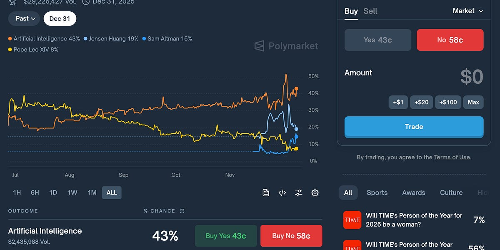
Task: Click the chart display options sliders icon
Action: [x=298, y=192]
